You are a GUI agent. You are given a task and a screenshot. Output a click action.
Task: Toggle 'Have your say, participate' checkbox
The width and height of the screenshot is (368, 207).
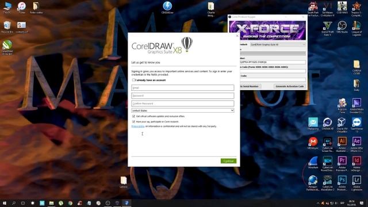(133, 121)
